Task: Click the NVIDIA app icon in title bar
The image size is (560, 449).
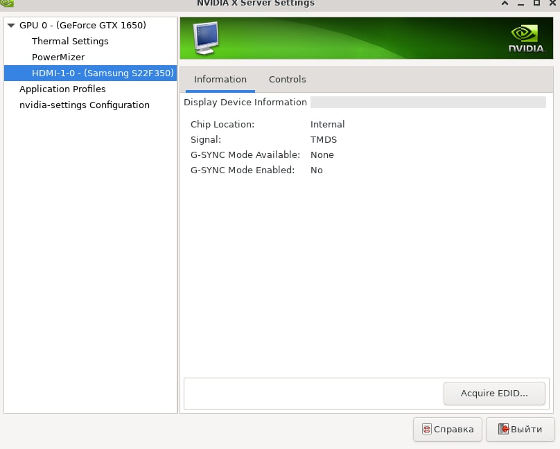Action: coord(7,3)
